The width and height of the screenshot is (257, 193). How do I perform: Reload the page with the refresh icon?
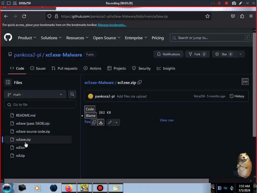24,16
